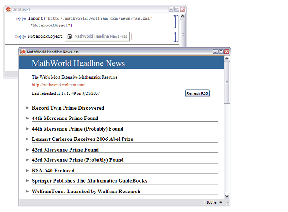Click Mathematica icon in Untitled-1 title bar

tap(8, 9)
